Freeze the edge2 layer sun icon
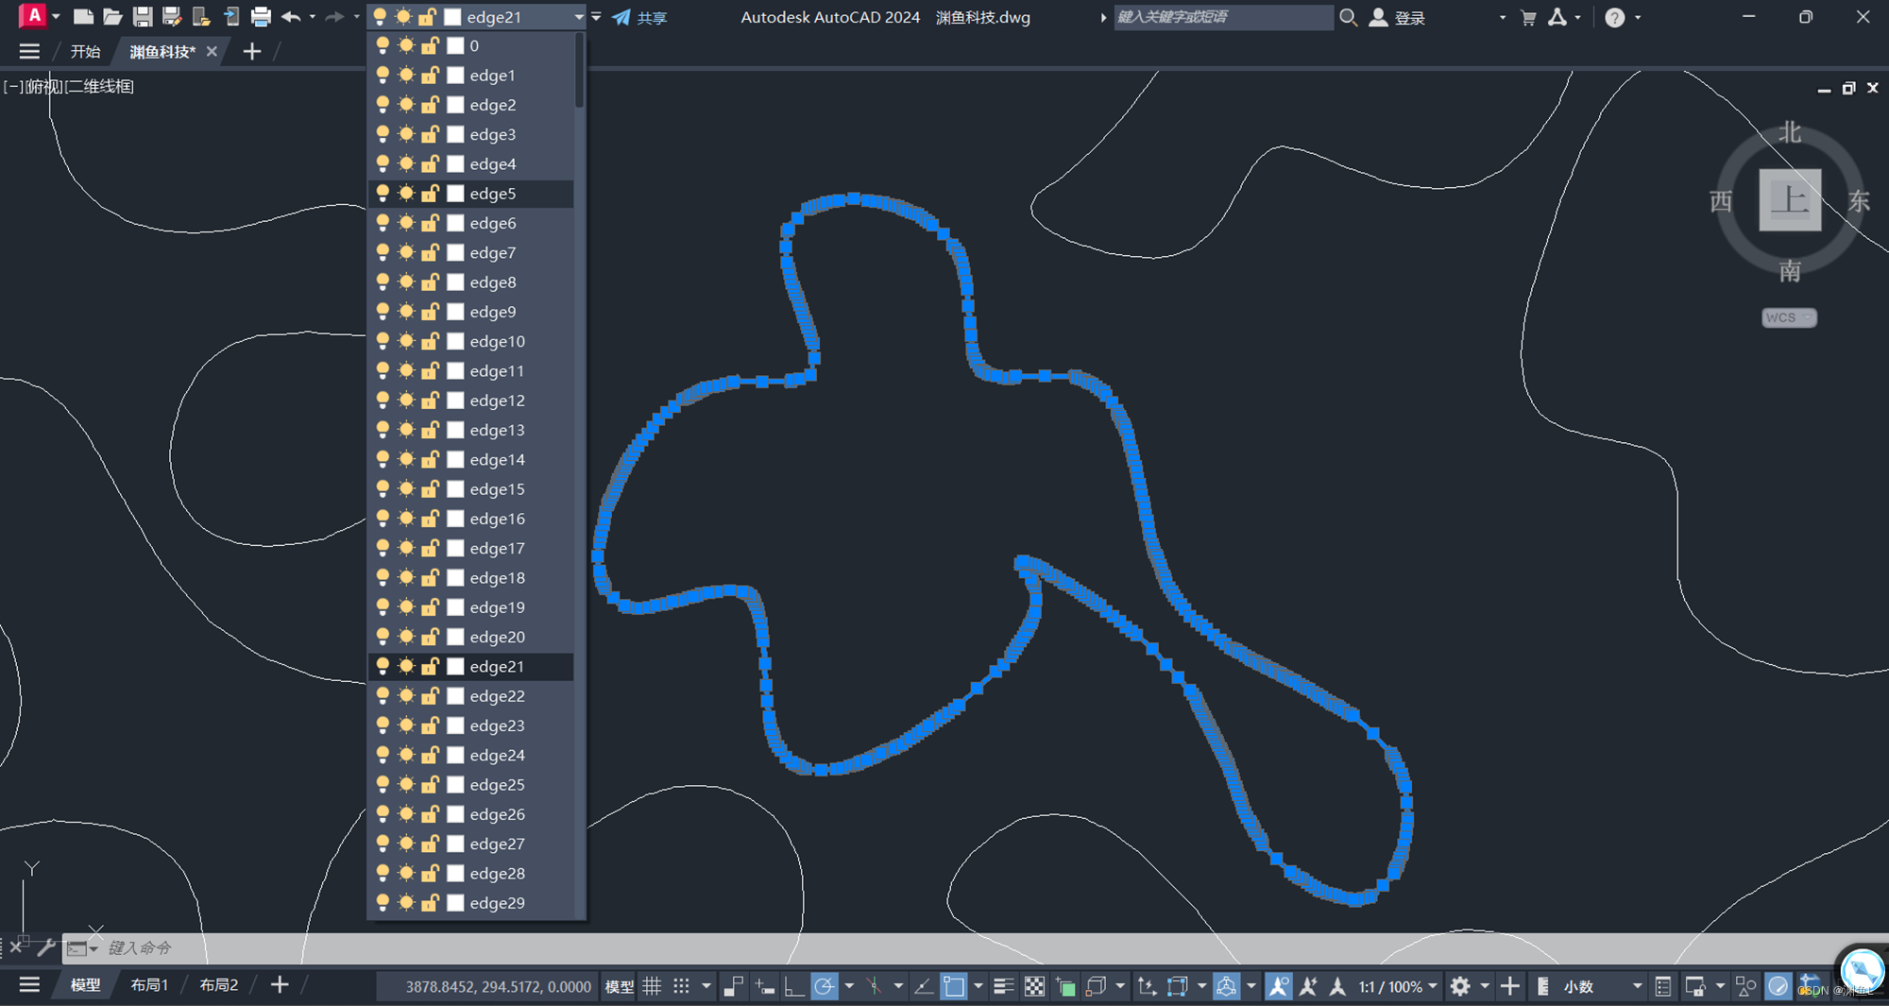The width and height of the screenshot is (1889, 1006). (406, 104)
